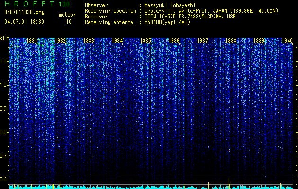
Task: Click the 1.0 kHz axis label
Action: [4, 85]
